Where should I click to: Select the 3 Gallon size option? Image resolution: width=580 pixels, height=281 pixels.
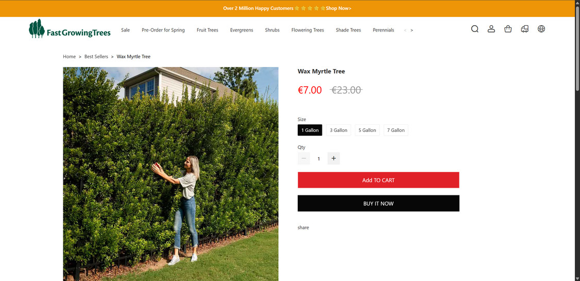(338, 130)
